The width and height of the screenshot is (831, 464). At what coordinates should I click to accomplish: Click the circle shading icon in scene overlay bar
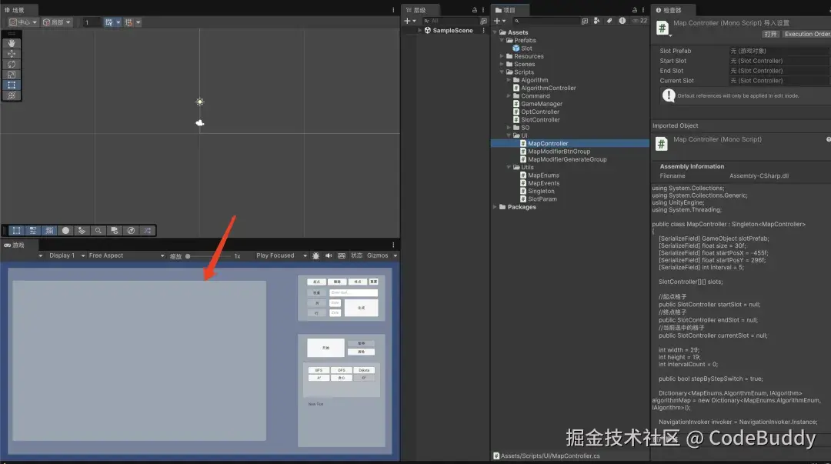point(65,231)
